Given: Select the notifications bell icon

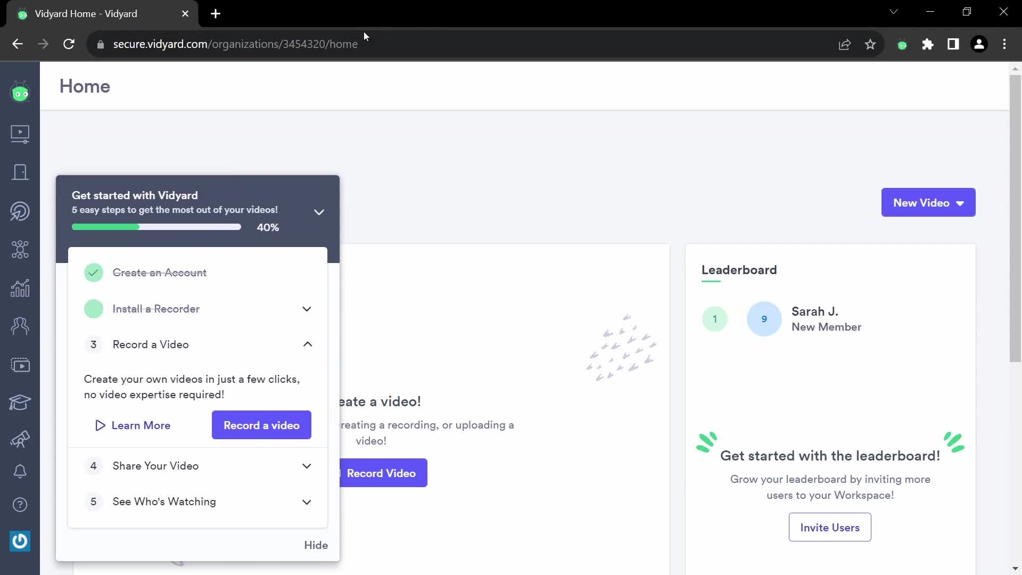Looking at the screenshot, I should coord(19,471).
